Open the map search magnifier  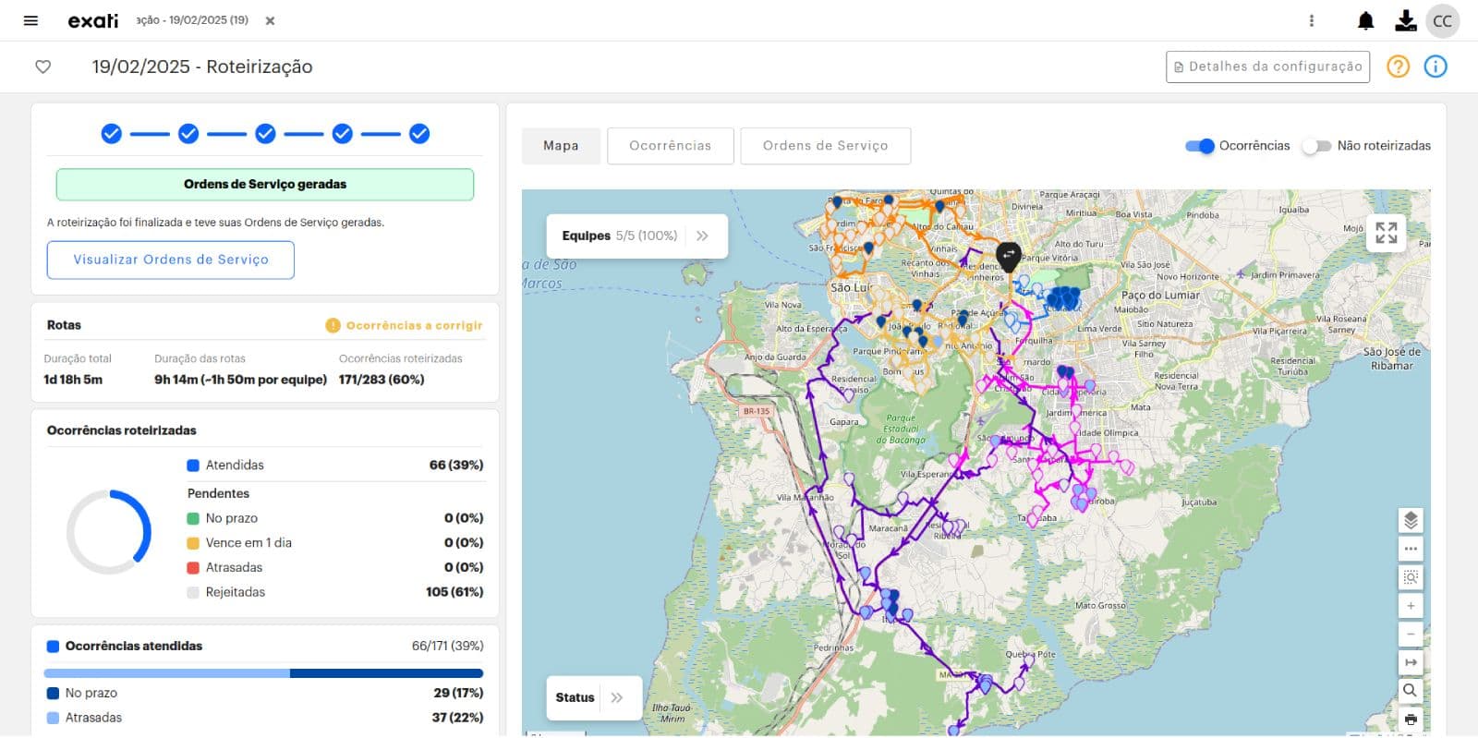[1411, 690]
